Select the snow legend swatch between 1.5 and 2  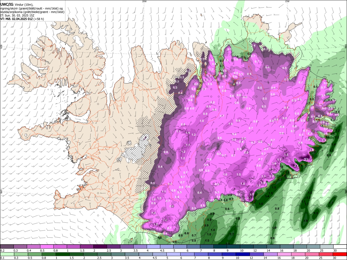(86, 247)
